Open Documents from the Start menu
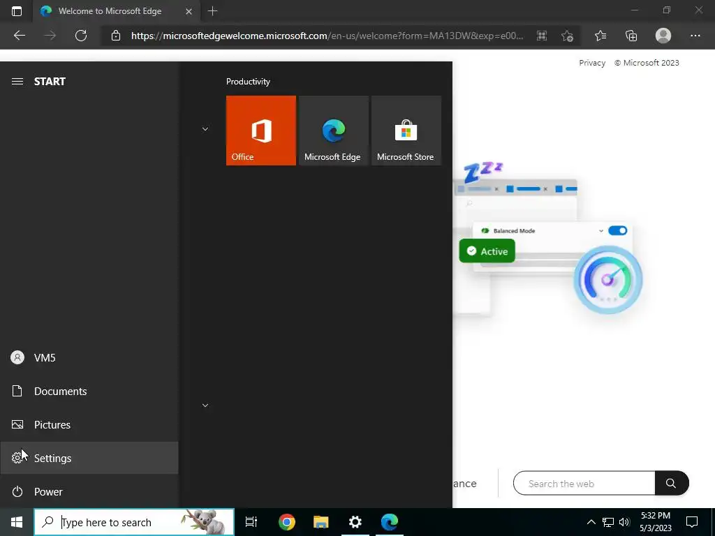 [x=89, y=391]
